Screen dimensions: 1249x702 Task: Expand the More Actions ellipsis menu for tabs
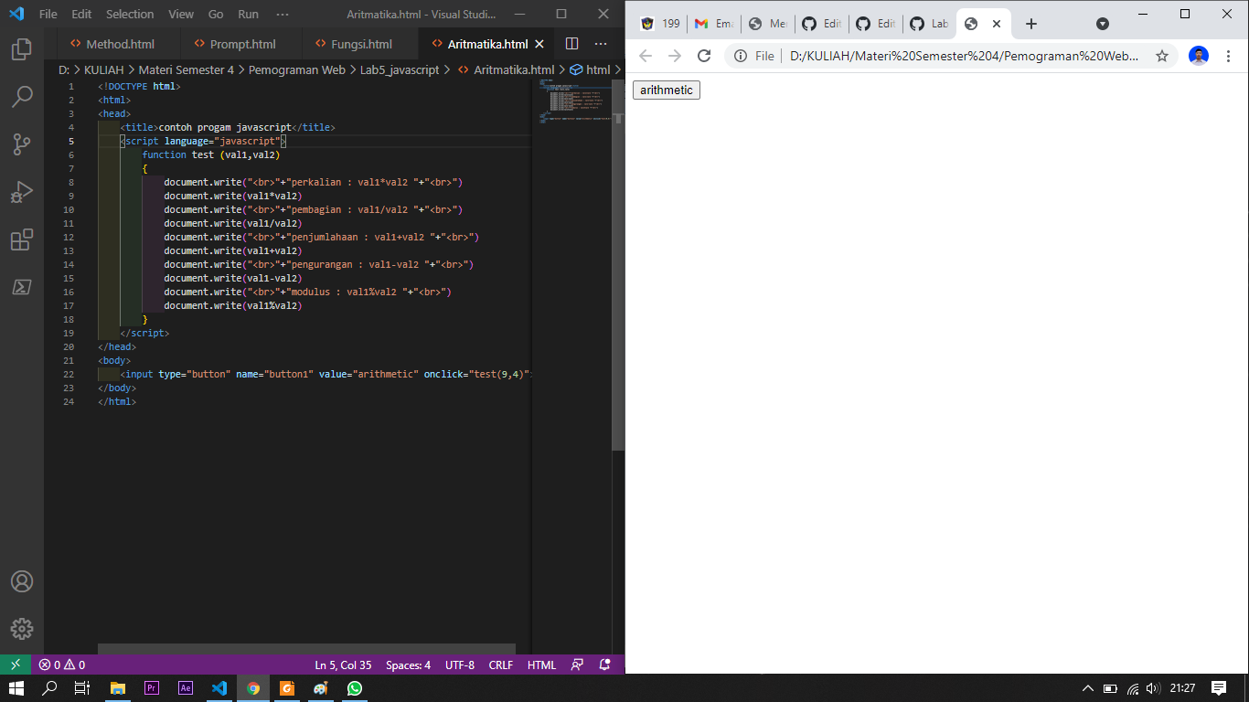click(x=600, y=43)
